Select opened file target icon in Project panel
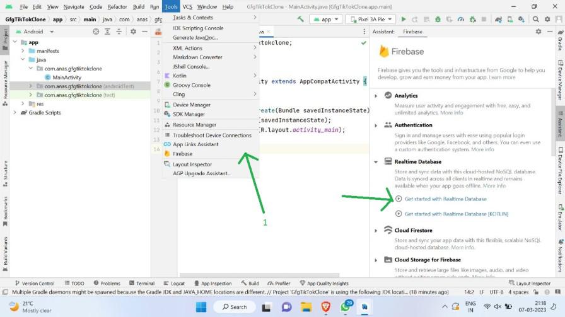 [x=96, y=32]
